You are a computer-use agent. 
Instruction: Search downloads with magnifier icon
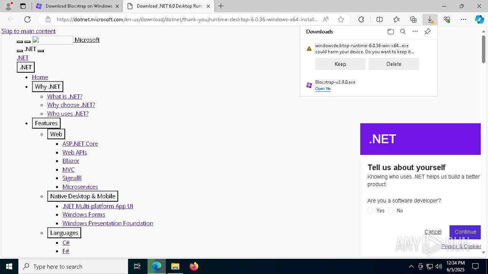[x=403, y=32]
